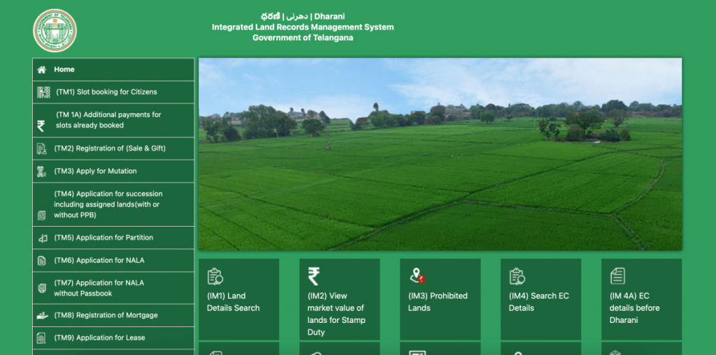Click the Search EC Details clipboard icon

517,277
